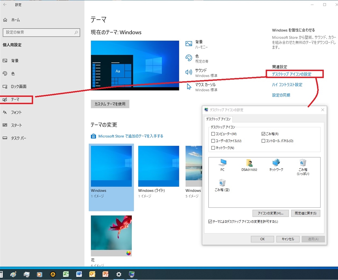Select the Windows theme thumbnail
Screen dimensions: 338x280
(x=111, y=166)
